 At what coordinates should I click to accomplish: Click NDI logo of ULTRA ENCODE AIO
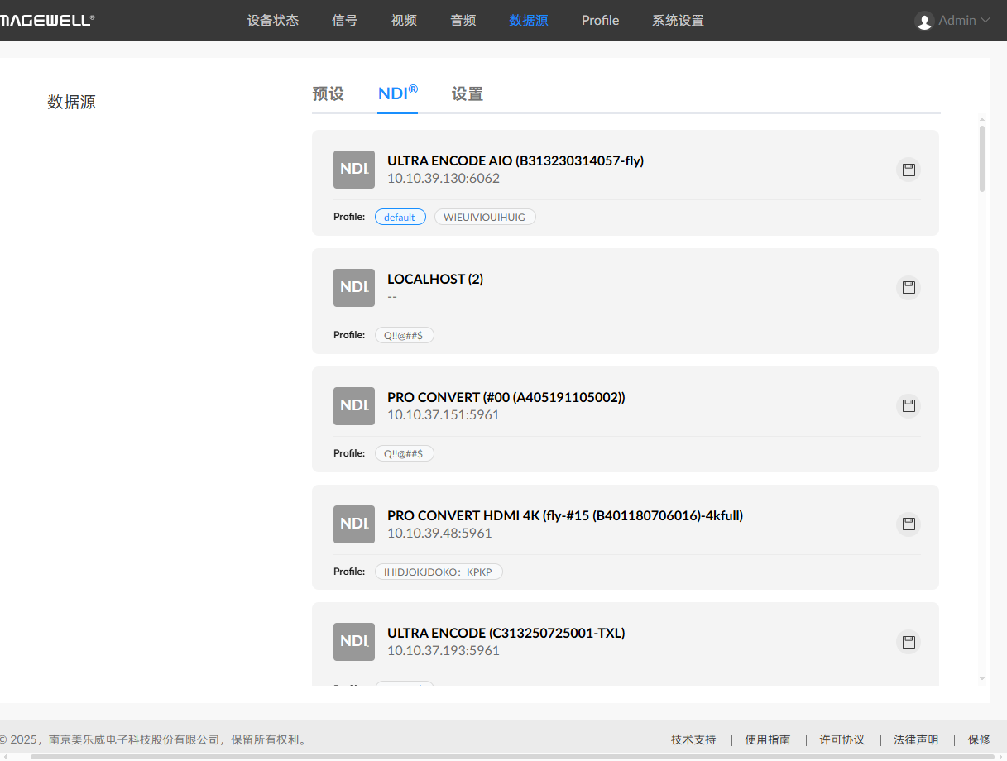pos(354,169)
